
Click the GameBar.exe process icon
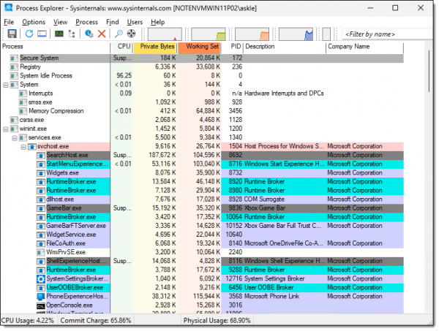point(41,208)
